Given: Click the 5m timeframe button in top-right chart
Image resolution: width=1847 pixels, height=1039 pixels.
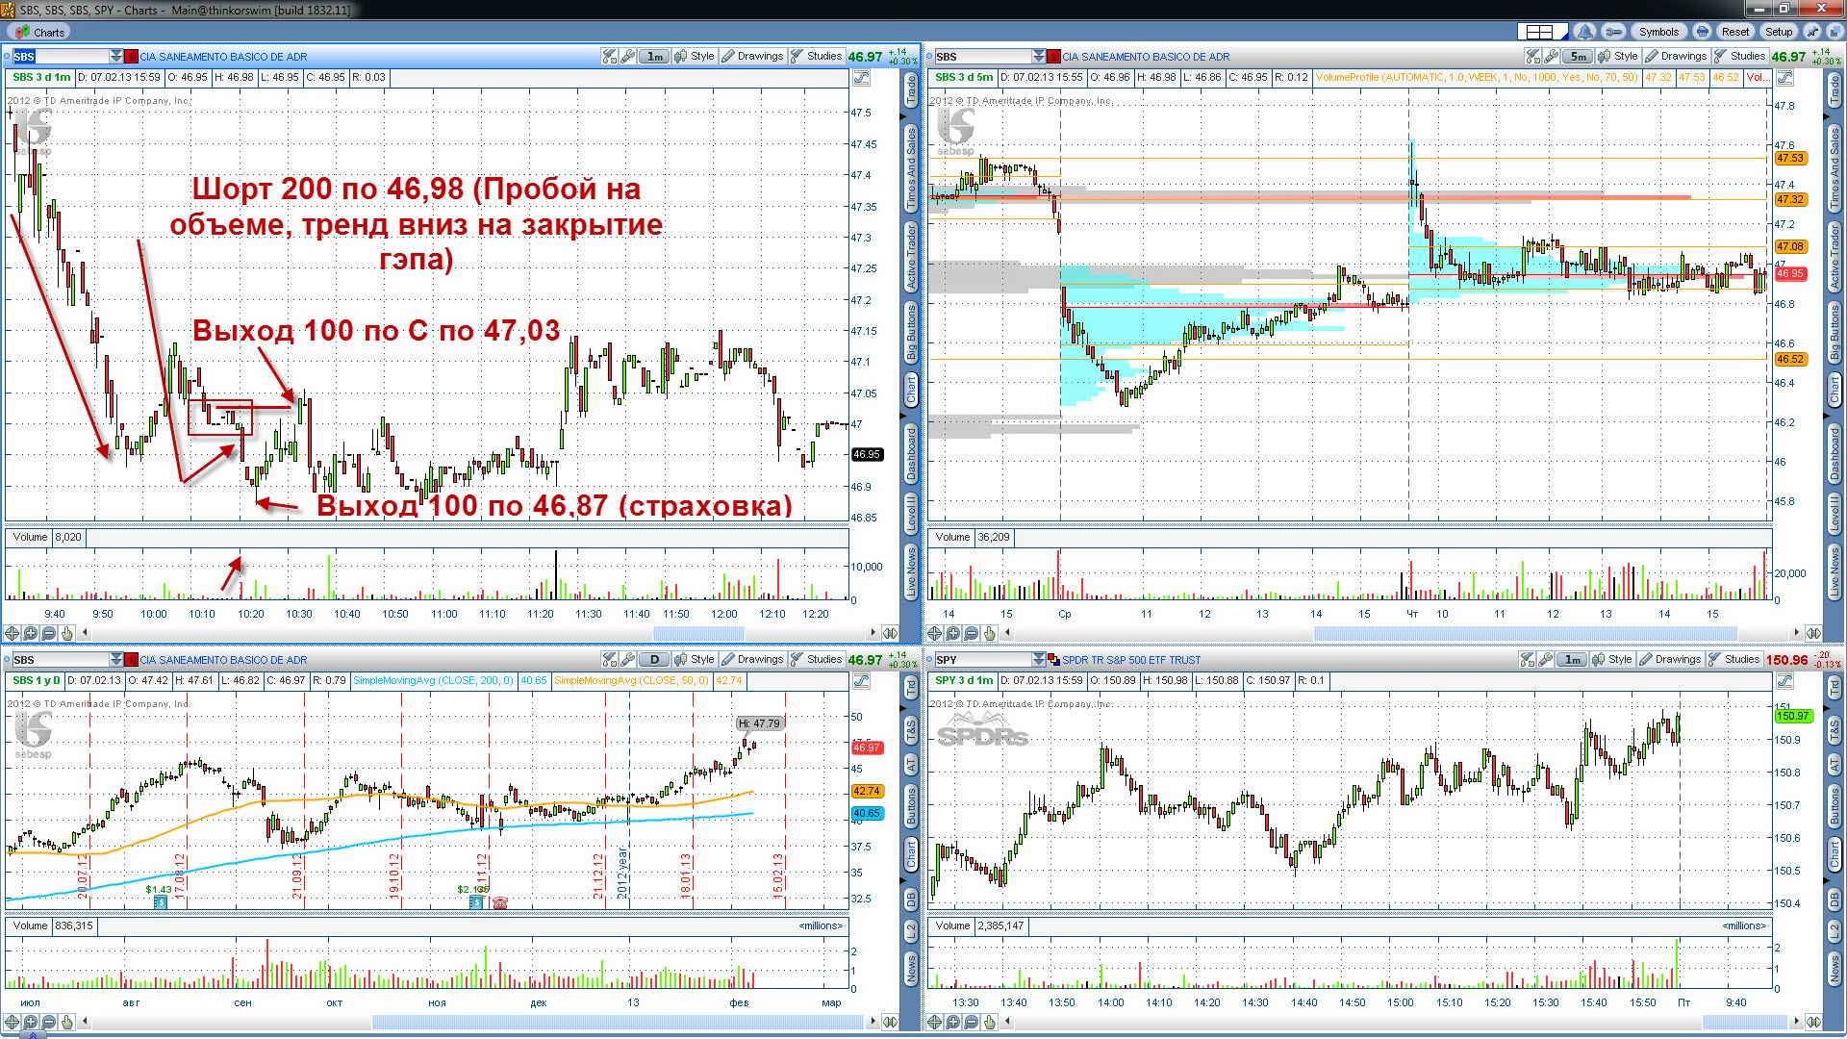Looking at the screenshot, I should click(1578, 57).
